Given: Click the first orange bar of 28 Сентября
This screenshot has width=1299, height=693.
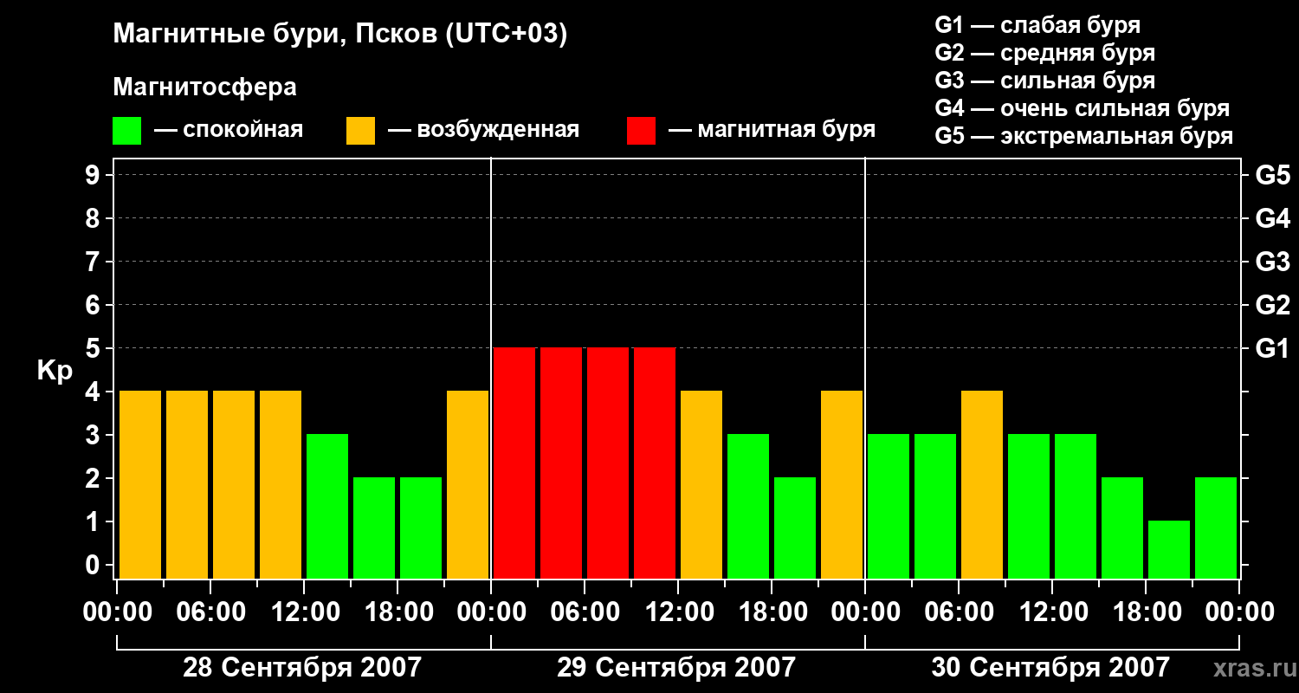Looking at the screenshot, I should point(140,484).
